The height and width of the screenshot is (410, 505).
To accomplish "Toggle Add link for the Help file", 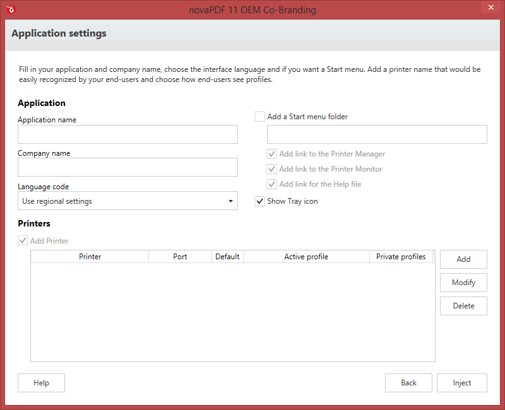I will point(272,184).
